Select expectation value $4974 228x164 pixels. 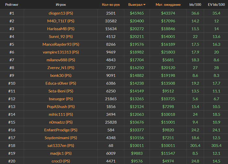(x=168, y=161)
